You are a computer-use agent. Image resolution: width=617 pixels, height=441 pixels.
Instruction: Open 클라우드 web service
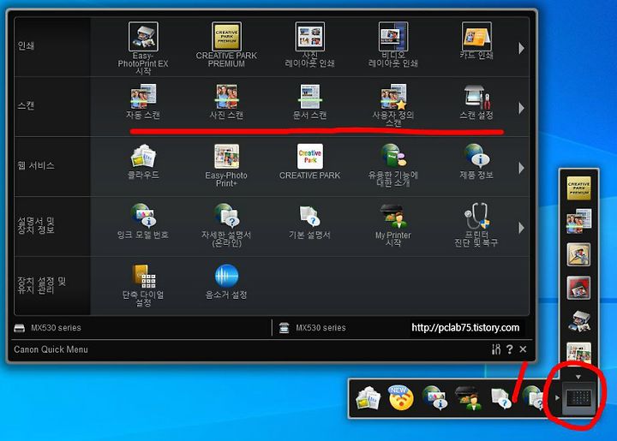143,162
